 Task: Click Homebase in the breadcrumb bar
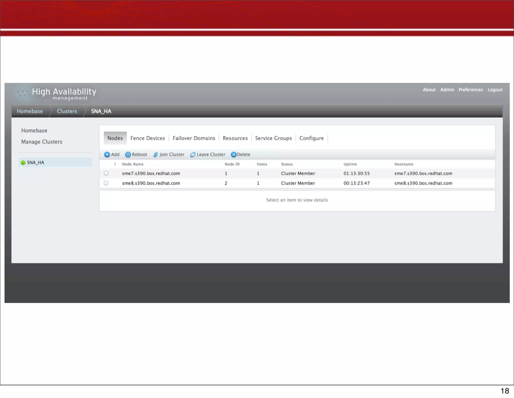click(x=30, y=111)
